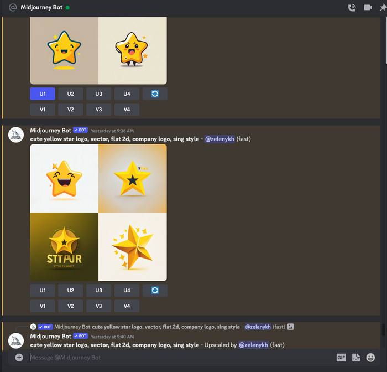Click U4 under the first image grid

[127, 94]
